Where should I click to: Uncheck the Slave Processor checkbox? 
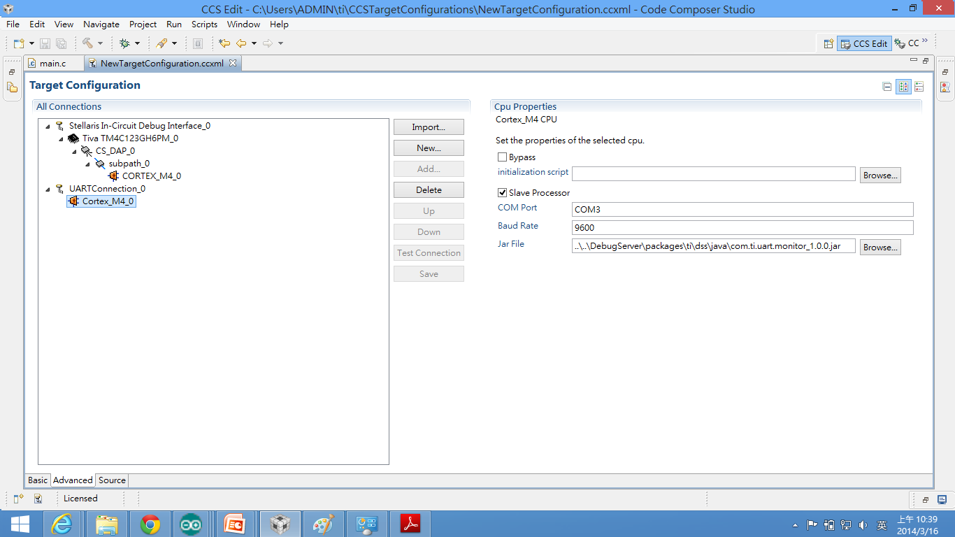coord(502,192)
